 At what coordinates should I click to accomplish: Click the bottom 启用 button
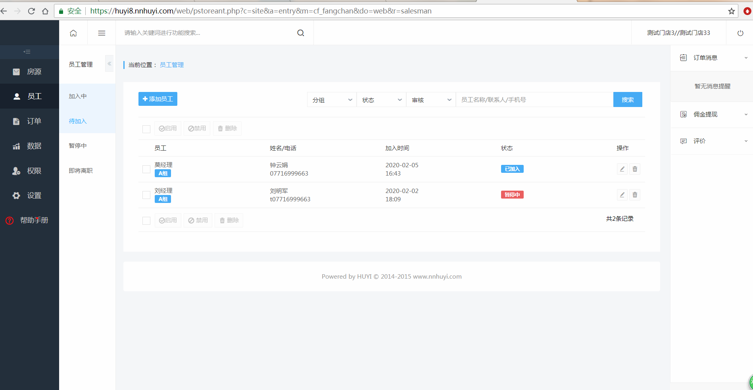168,220
